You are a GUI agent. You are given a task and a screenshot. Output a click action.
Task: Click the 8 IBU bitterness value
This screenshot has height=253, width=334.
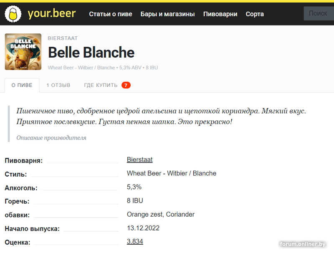[x=135, y=201]
